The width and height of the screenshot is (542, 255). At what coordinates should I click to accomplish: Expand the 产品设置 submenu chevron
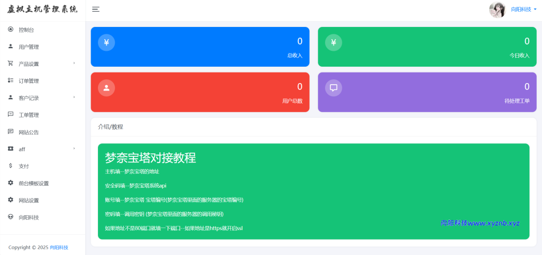click(x=74, y=63)
